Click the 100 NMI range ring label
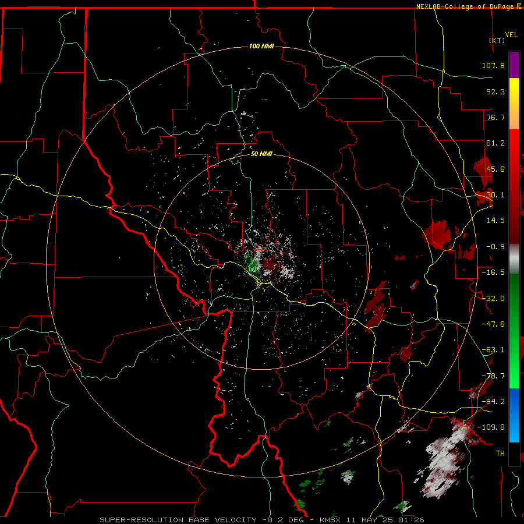 pos(261,46)
